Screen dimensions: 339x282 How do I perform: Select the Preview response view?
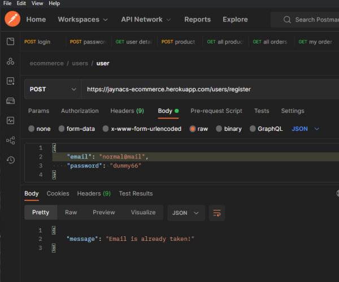point(104,212)
